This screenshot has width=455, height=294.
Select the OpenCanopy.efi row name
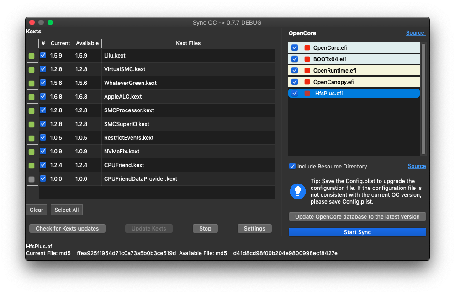click(333, 82)
